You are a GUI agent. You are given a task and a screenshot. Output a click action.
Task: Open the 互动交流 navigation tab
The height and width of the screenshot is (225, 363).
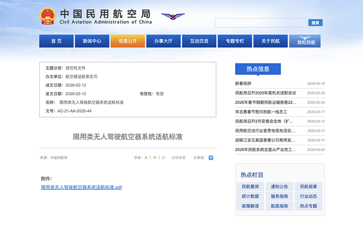tap(199, 41)
